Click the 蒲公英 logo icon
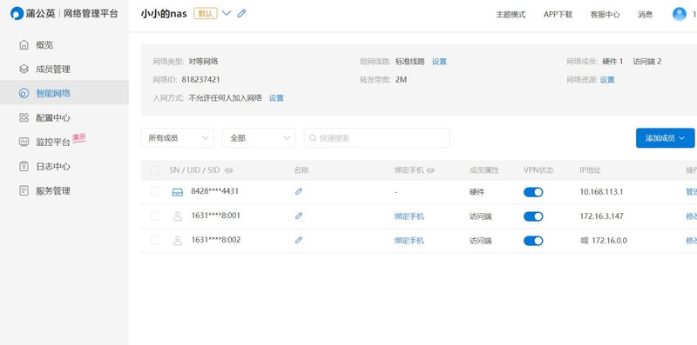This screenshot has height=345, width=697. 17,14
